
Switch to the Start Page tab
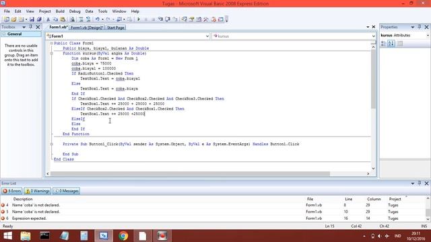coord(115,28)
